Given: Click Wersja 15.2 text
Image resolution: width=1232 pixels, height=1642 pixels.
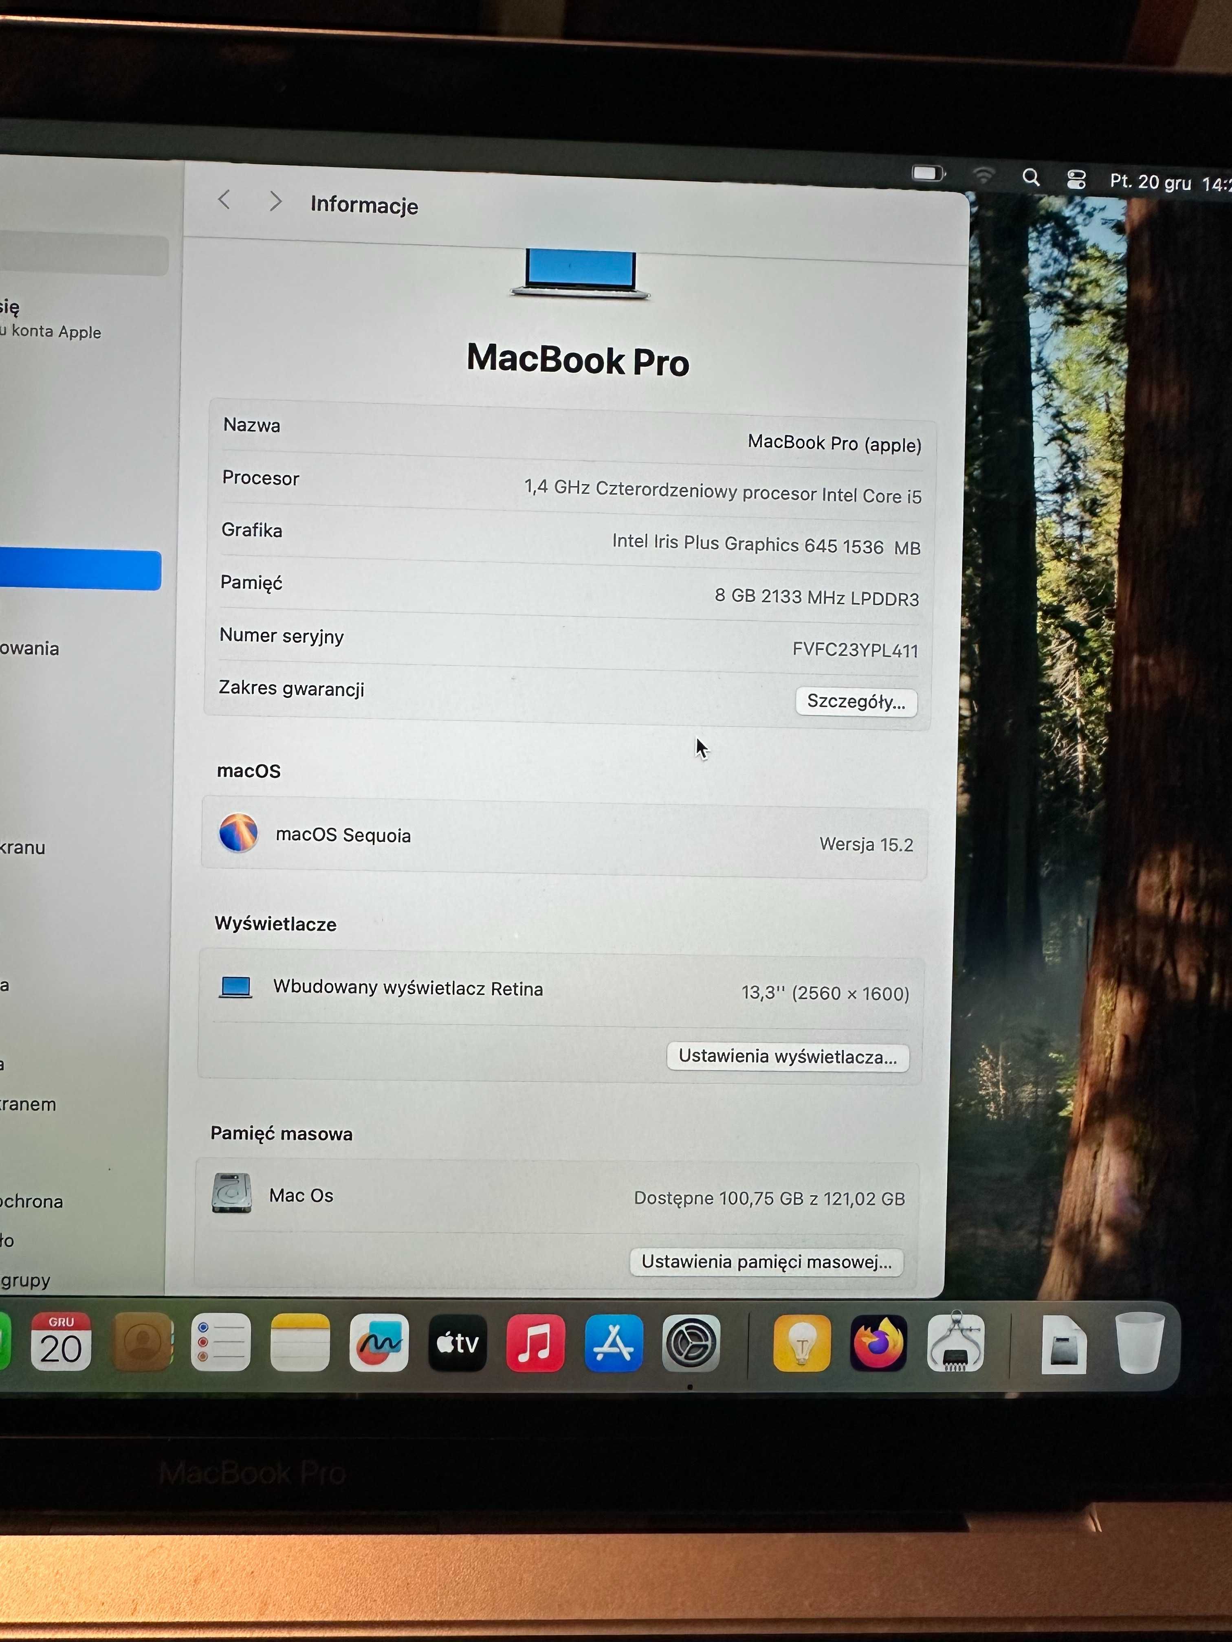Looking at the screenshot, I should click(x=867, y=844).
